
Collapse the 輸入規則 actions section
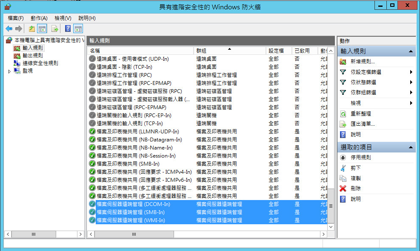411,51
